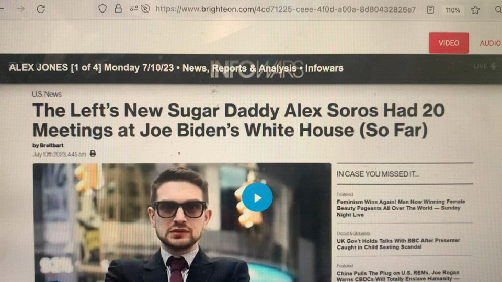The height and width of the screenshot is (282, 502).
Task: Bookmark this page with the star icon
Action: coord(475,10)
